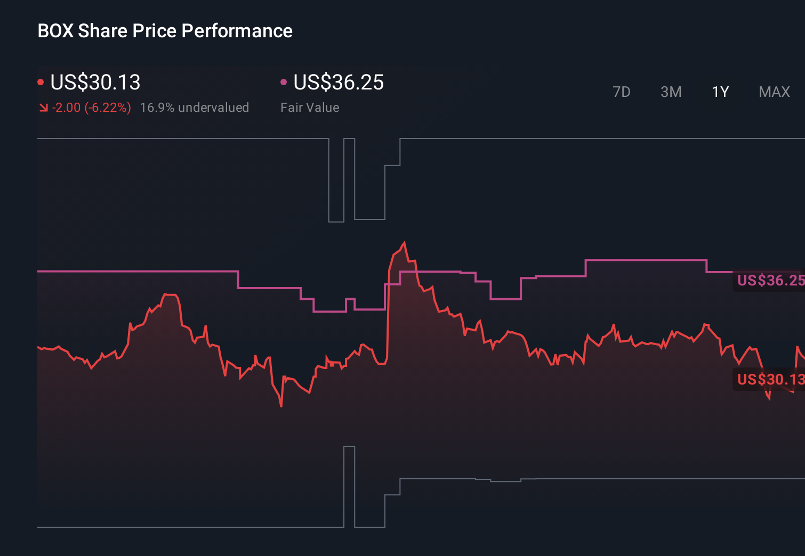Screen dimensions: 805x556
Task: Click the red share price legend dot
Action: (41, 81)
